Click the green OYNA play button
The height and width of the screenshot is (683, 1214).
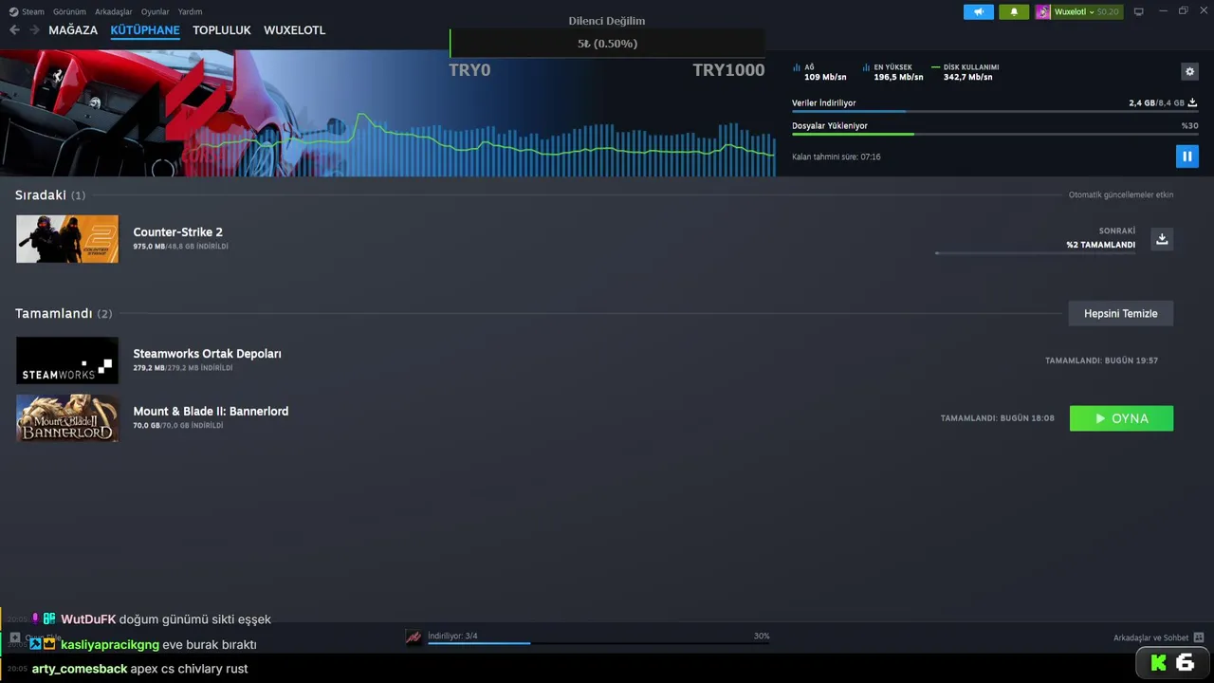pyautogui.click(x=1121, y=418)
